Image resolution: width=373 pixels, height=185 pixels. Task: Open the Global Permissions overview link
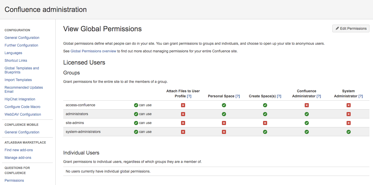pos(93,51)
